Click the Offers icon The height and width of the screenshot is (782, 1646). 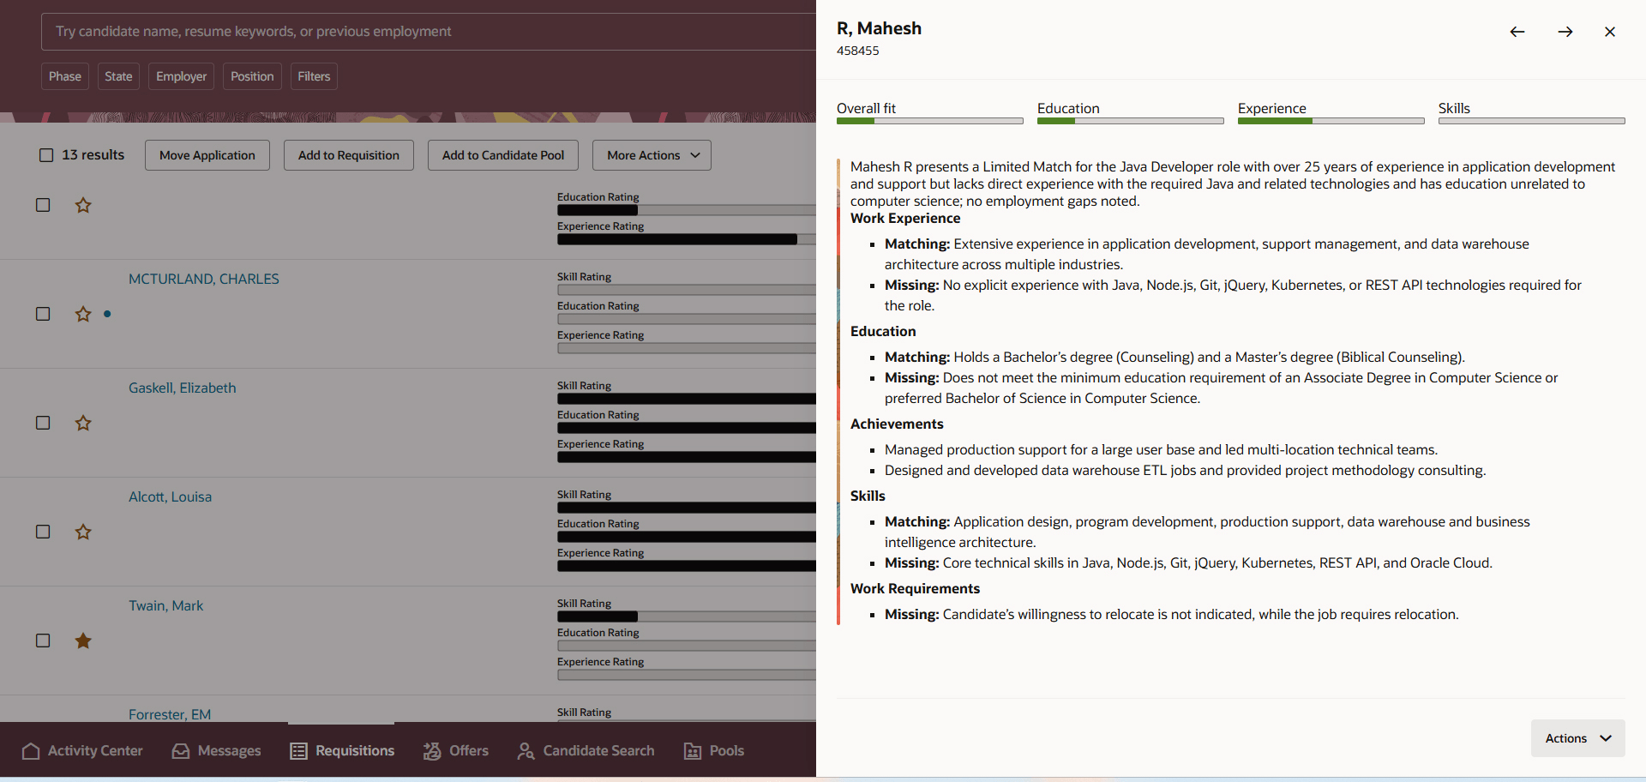(432, 751)
